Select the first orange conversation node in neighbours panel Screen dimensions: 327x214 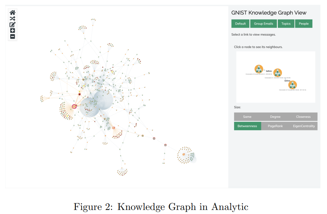coord(259,69)
